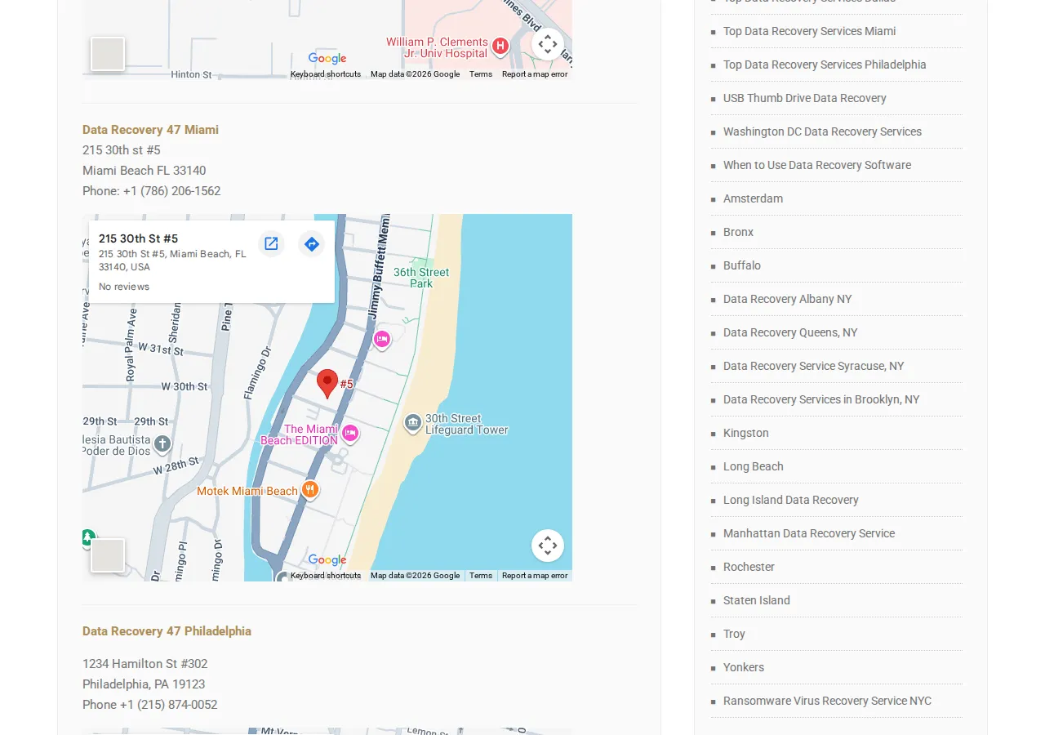This screenshot has width=1045, height=735.
Task: Toggle fullscreen on the Miami Beach map
Action: tap(547, 545)
